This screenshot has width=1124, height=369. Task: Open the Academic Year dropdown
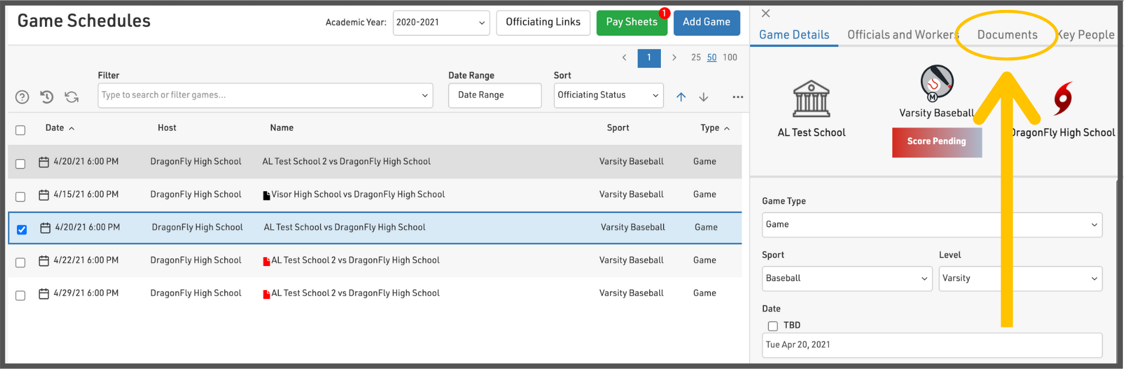pos(441,23)
